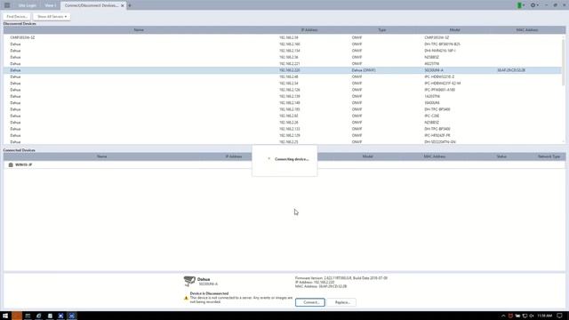Sort Connected Devices by Name column
This screenshot has height=320, width=569.
(x=101, y=156)
